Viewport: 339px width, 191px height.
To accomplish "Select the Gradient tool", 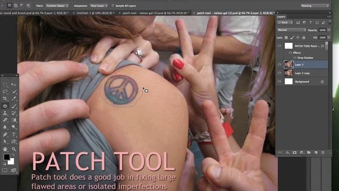I will point(14,120).
